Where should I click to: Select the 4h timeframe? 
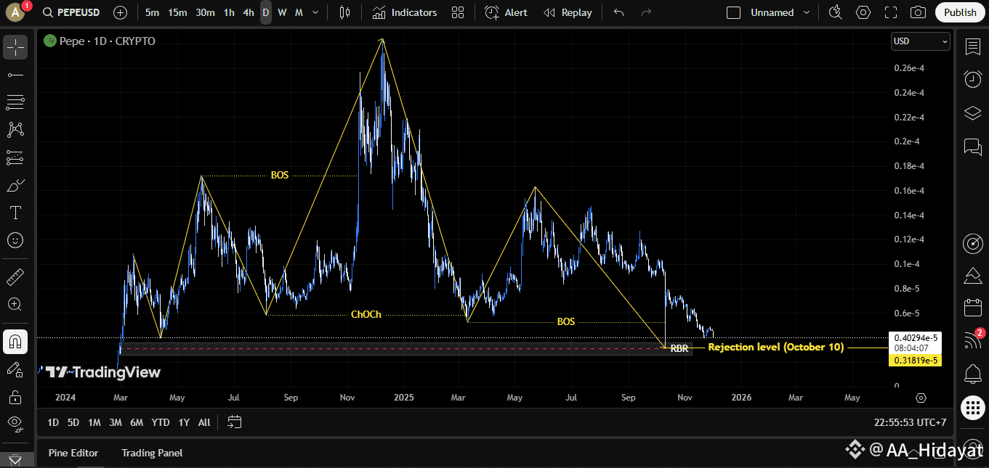point(249,12)
